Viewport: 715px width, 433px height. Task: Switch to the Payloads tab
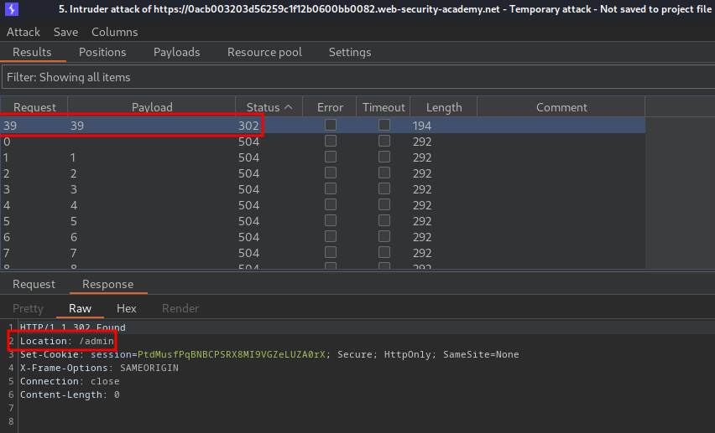pos(176,52)
